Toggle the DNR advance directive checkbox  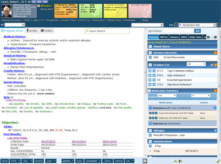(150, 57)
